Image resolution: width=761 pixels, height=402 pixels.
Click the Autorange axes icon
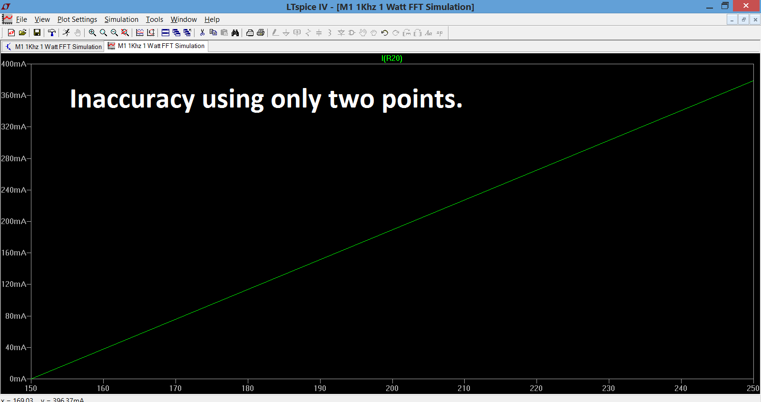tap(151, 32)
